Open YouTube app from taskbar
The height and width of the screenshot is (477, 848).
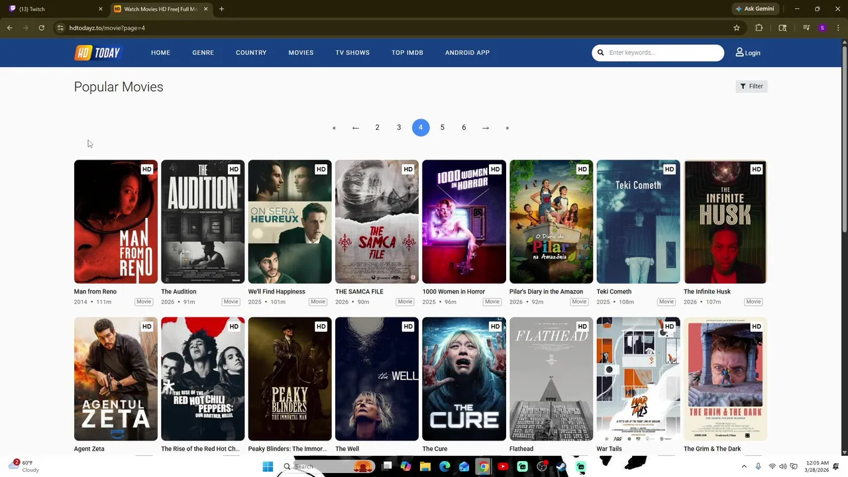503,467
